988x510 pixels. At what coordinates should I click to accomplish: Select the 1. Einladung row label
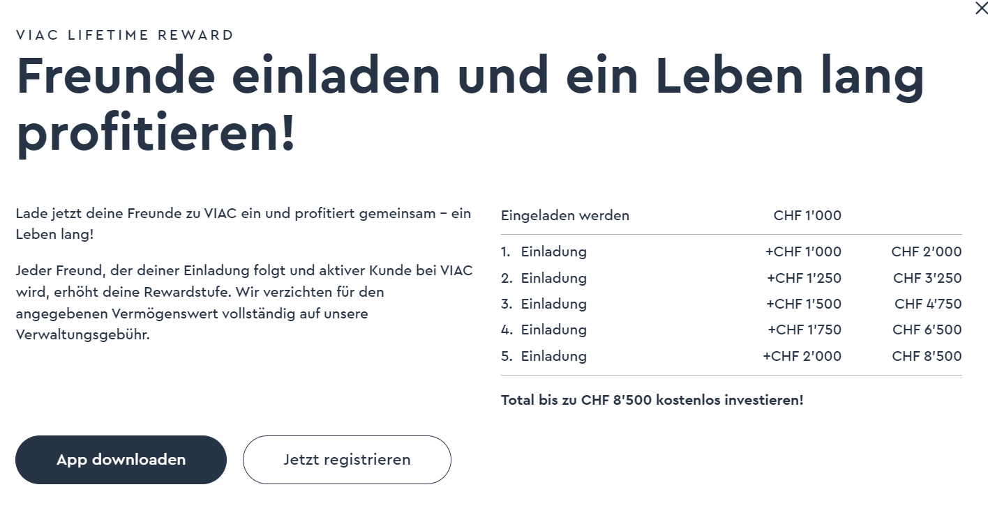coord(544,252)
